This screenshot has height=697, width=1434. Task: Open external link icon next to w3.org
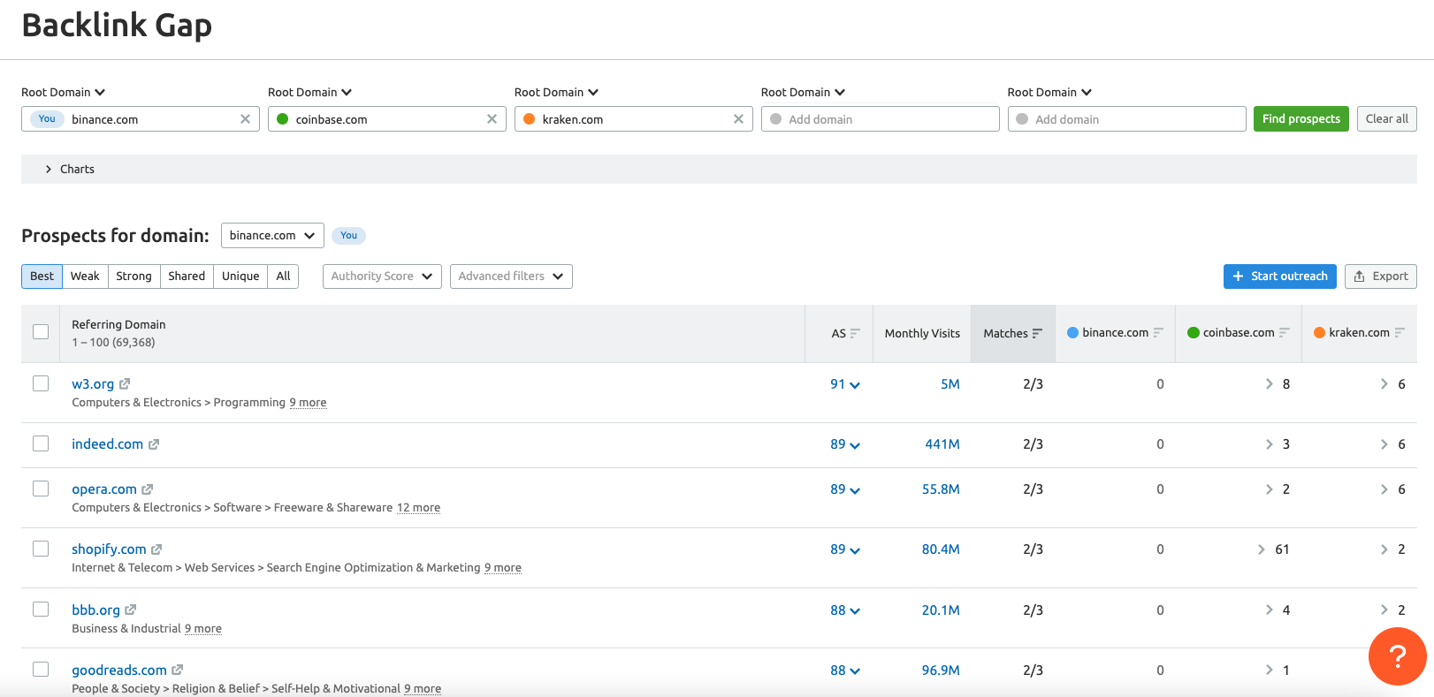coord(125,384)
